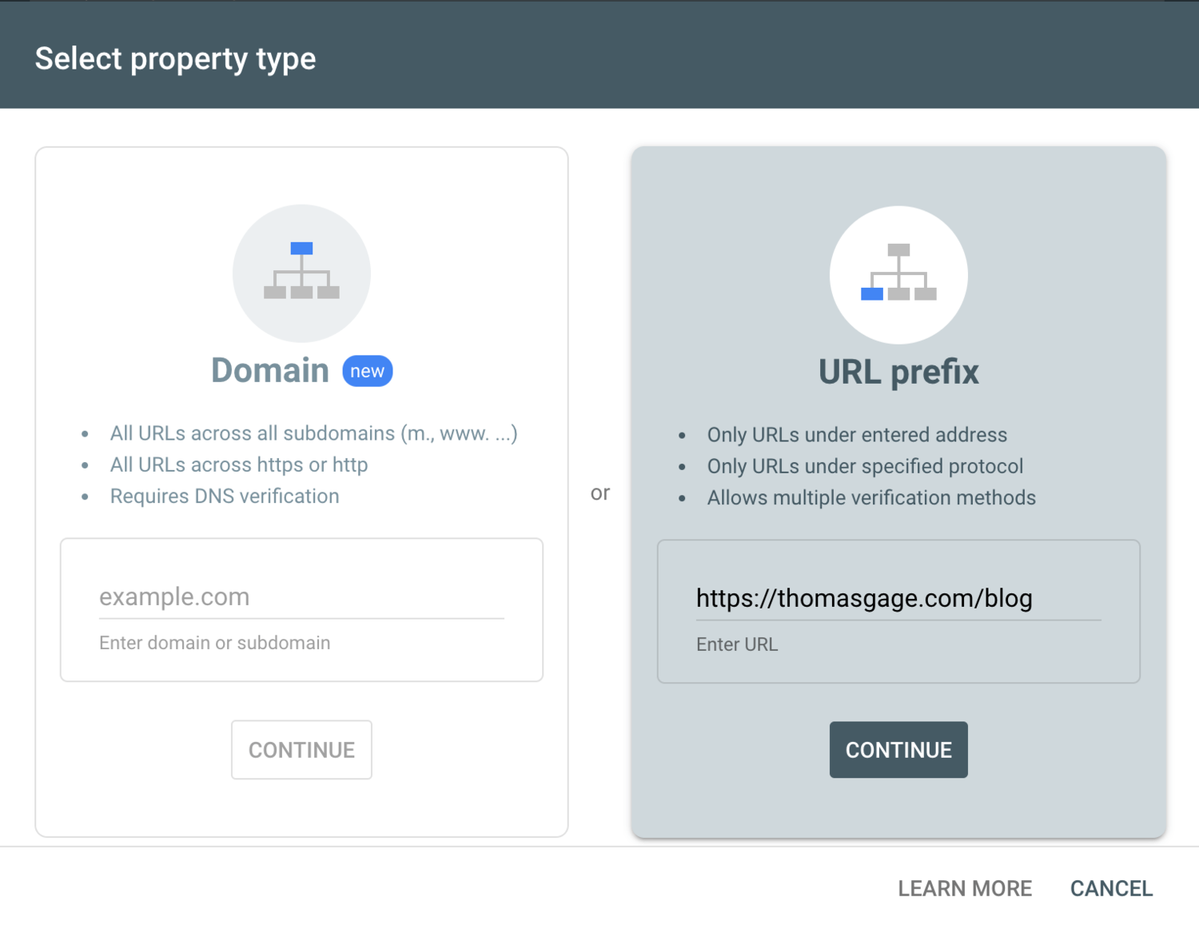The height and width of the screenshot is (929, 1199).
Task: Click the Domain property sitemap icon
Action: coord(301,273)
